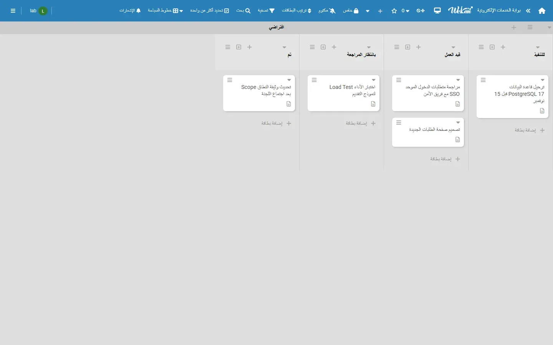
Task: Star this board with the star icon
Action: [x=394, y=11]
